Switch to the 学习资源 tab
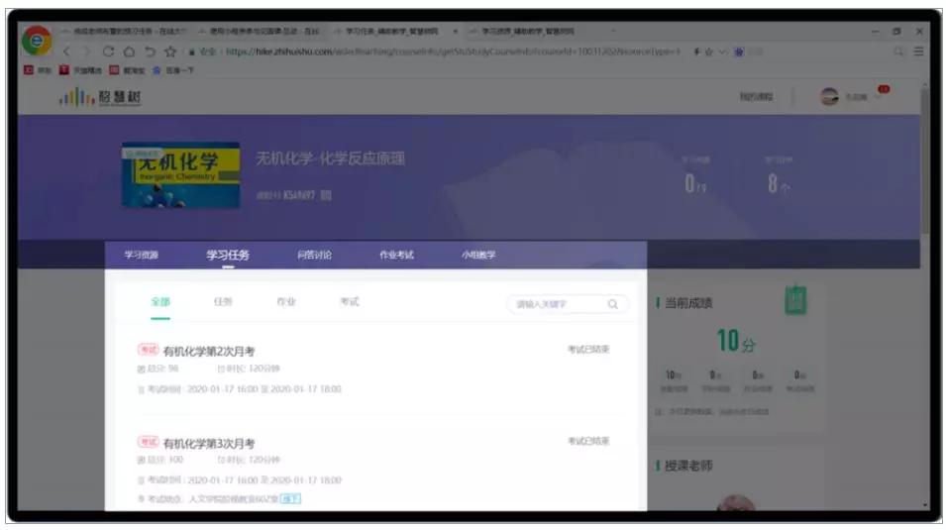 click(x=142, y=255)
